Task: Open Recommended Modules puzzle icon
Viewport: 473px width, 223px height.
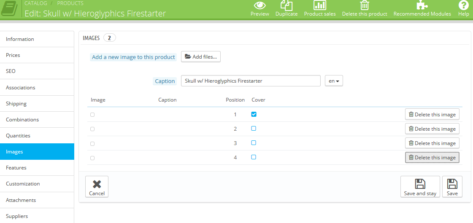Action: (422, 5)
